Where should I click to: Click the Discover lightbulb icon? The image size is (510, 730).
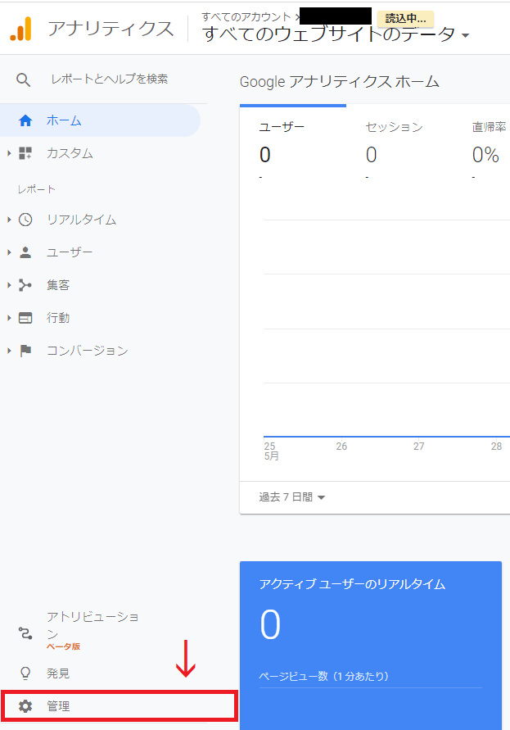[x=25, y=673]
